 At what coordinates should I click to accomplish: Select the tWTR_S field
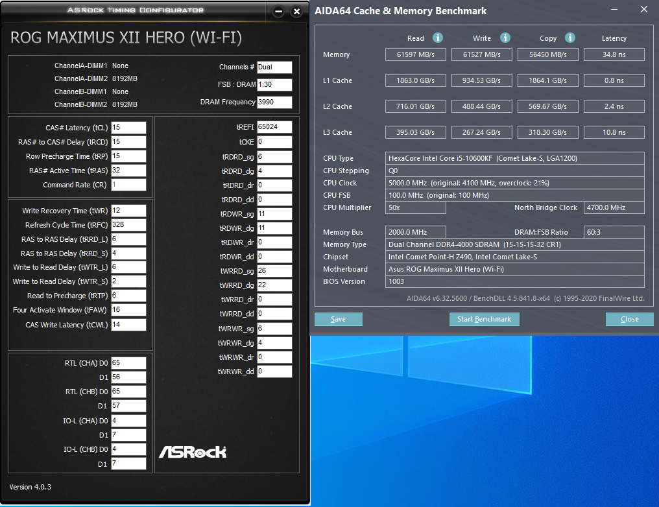coord(128,281)
